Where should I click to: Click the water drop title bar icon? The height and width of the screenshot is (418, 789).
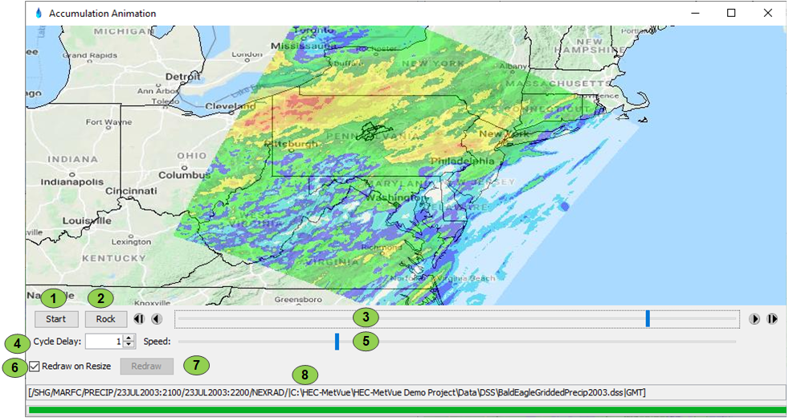pos(38,13)
